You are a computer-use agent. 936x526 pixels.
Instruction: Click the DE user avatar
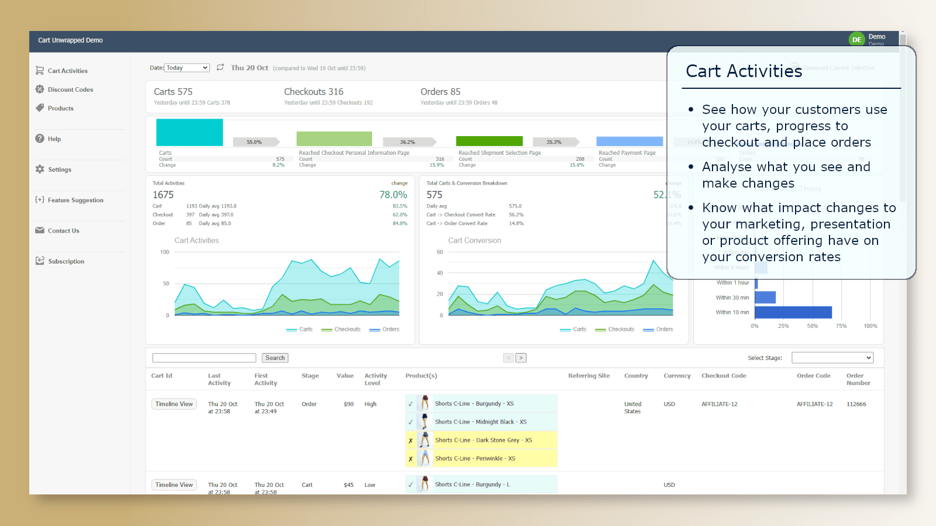point(856,40)
